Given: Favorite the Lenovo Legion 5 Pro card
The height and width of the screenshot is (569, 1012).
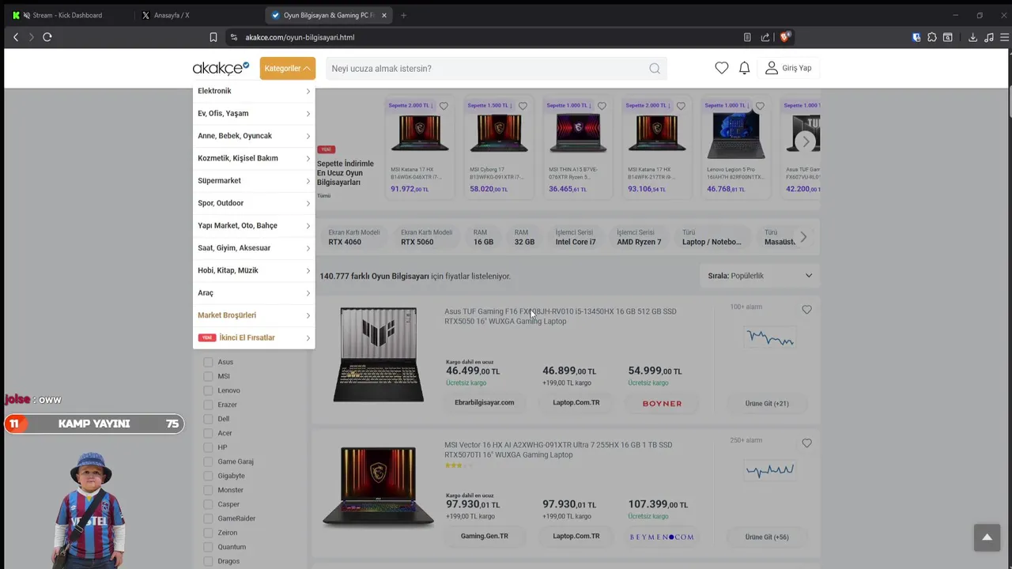Looking at the screenshot, I should pos(760,106).
